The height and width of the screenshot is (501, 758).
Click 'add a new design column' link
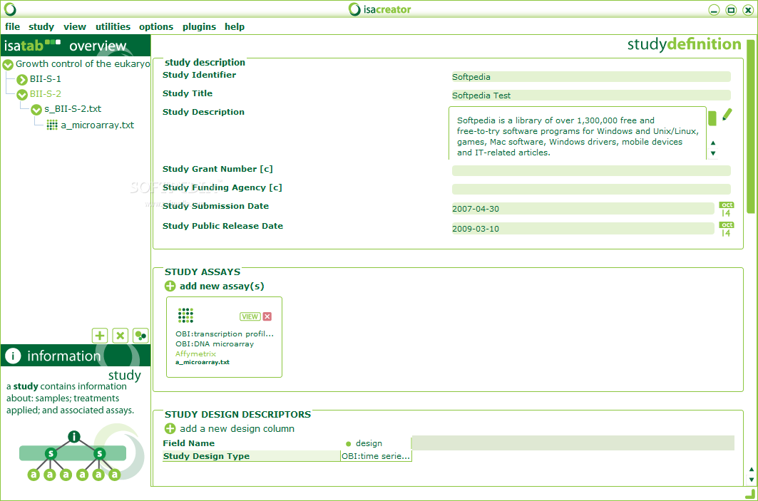click(237, 428)
